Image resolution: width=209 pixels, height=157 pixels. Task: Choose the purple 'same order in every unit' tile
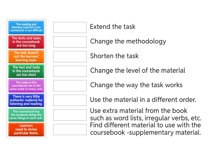[26, 86]
